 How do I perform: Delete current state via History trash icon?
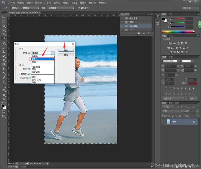click(x=149, y=33)
